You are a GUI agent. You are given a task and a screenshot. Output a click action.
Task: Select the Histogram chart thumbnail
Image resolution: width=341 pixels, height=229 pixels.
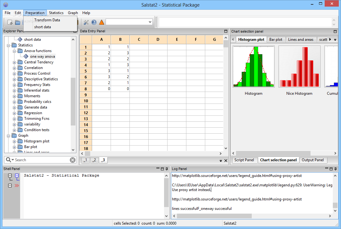pos(254,67)
